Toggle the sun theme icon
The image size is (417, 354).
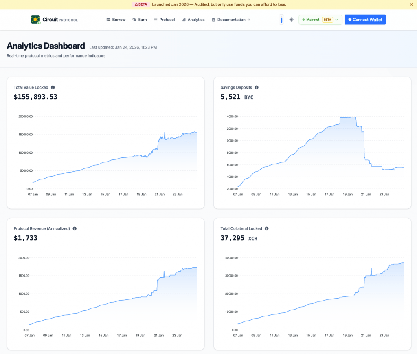(292, 20)
